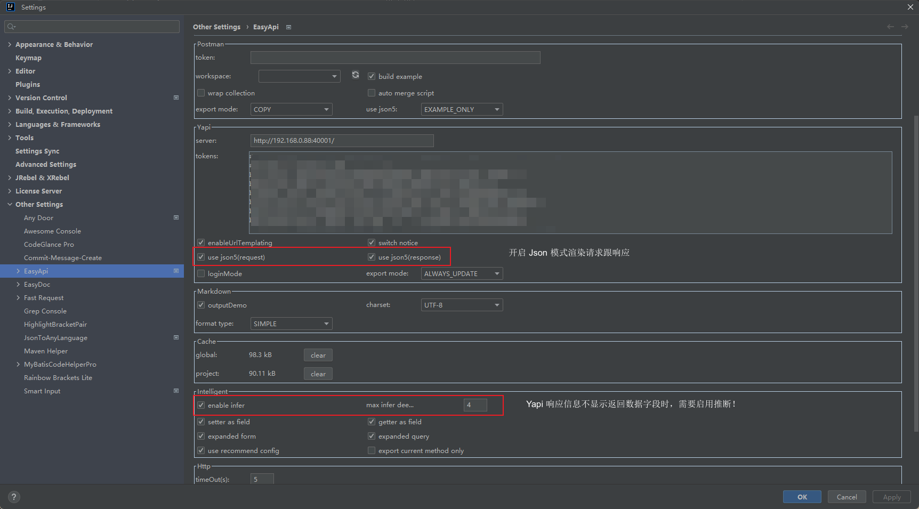
Task: Clear the project cache
Action: (x=318, y=374)
